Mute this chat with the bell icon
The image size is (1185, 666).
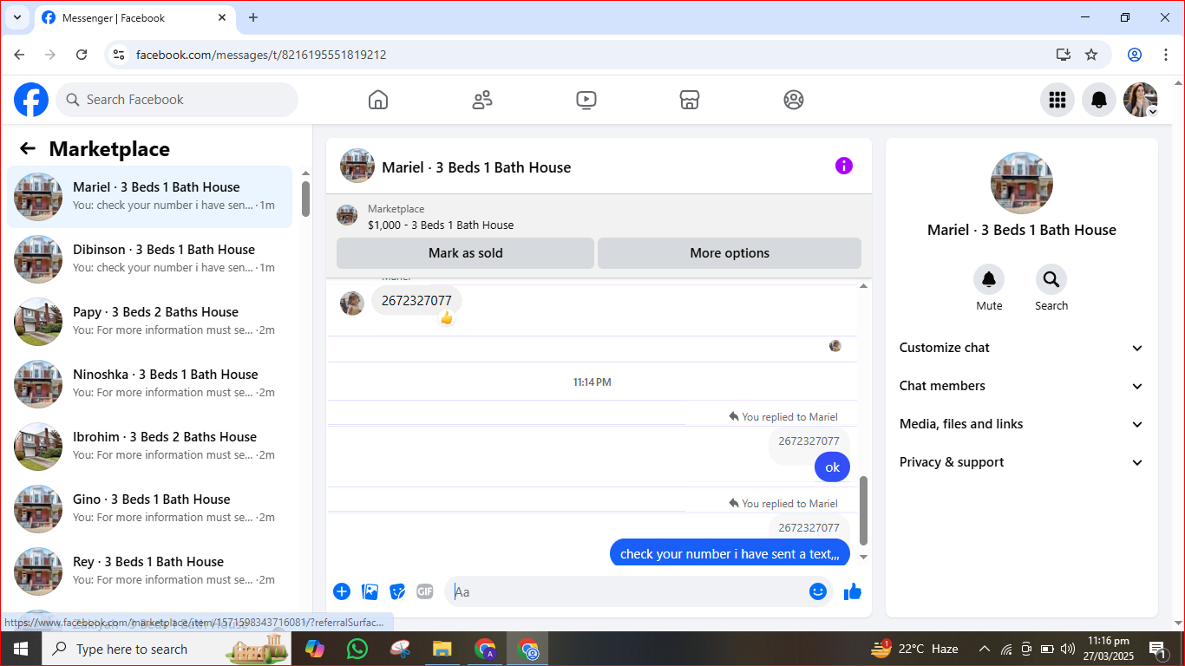(989, 279)
